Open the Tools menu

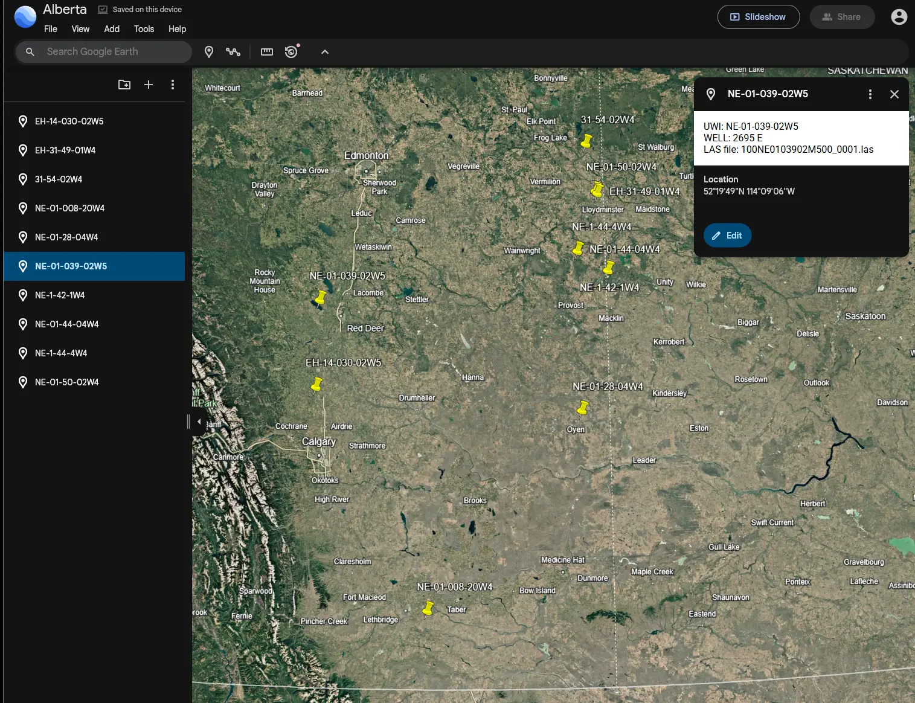tap(144, 29)
